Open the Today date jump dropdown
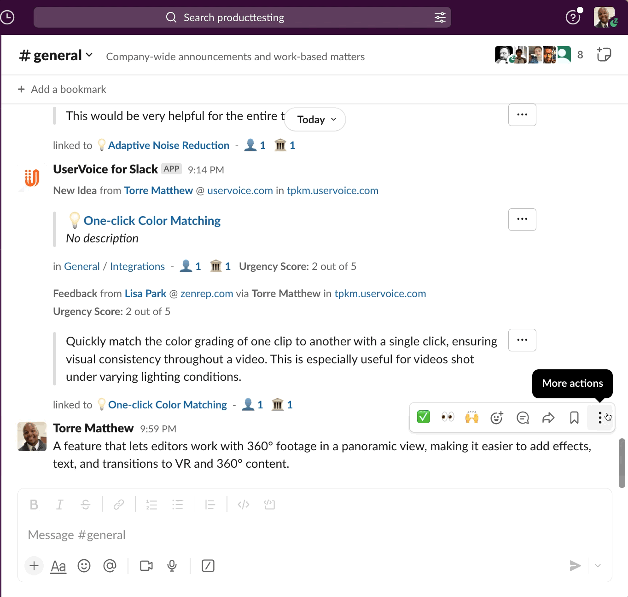This screenshot has height=597, width=628. tap(315, 120)
